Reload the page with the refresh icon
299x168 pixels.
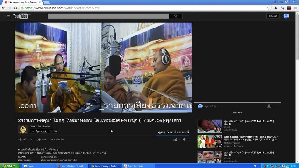click(15, 8)
